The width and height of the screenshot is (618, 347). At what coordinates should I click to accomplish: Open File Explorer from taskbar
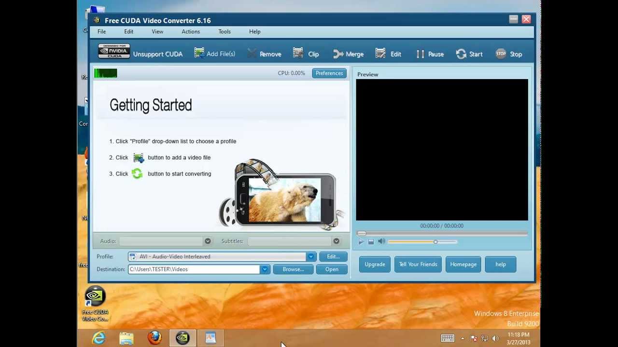[126, 338]
